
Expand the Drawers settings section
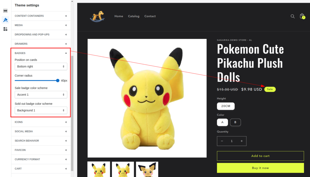pyautogui.click(x=41, y=44)
